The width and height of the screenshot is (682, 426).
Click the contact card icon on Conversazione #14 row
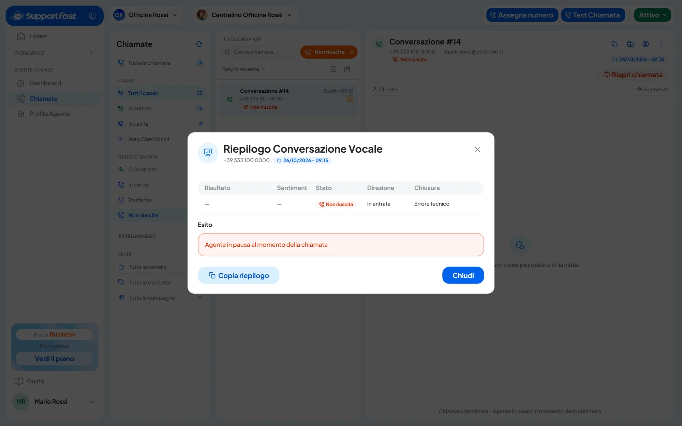pyautogui.click(x=350, y=99)
